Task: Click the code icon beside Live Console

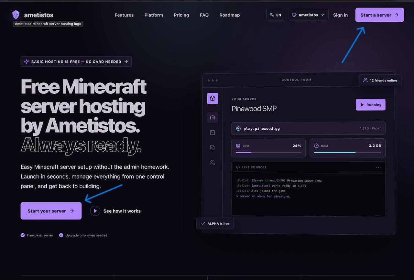Action: pos(238,167)
